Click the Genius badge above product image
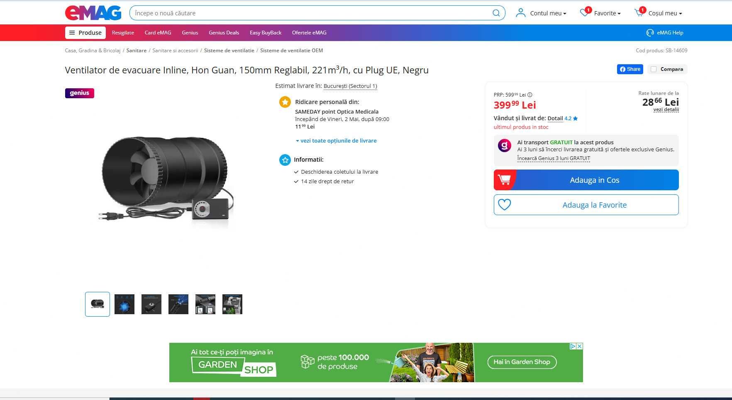 [x=80, y=93]
